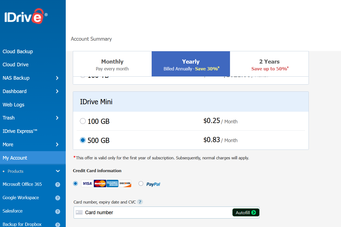Viewport: 341px width, 227px height.
Task: Open help for Google Workspace
Action: [58, 198]
